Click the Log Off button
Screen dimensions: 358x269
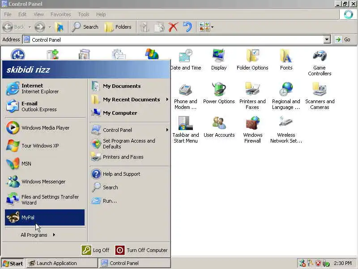pos(95,250)
